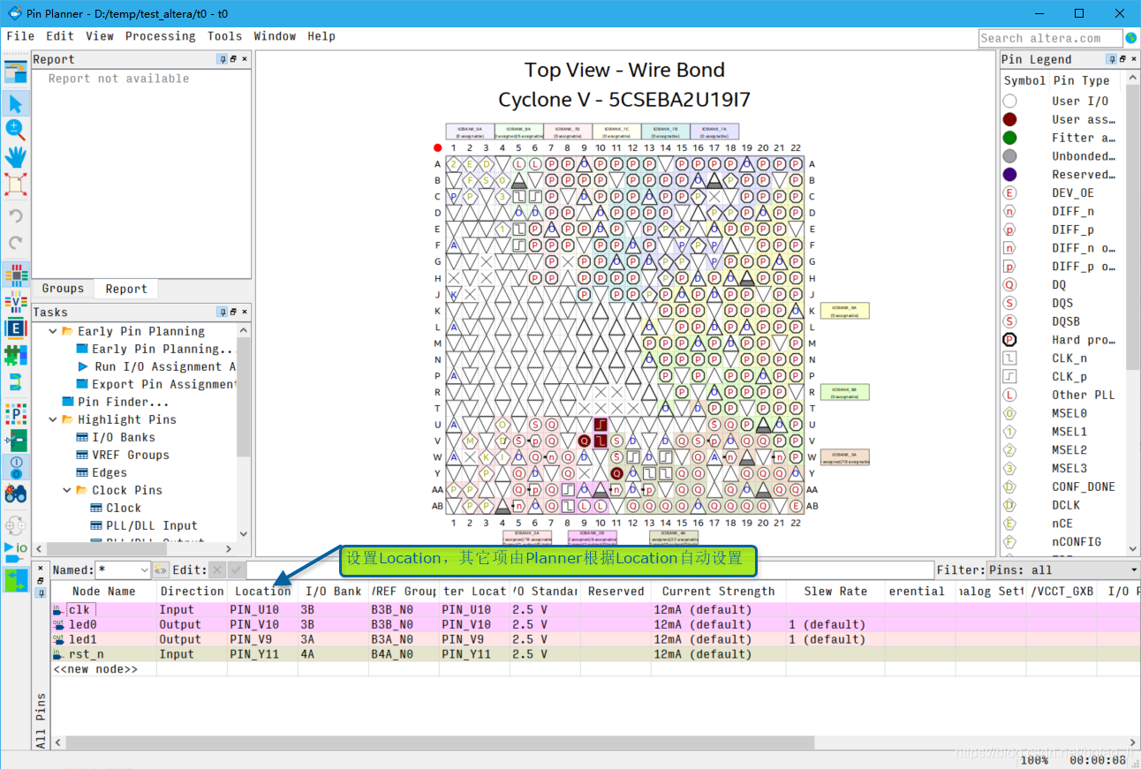Toggle the blue I/O circles toolbar icon

15,466
